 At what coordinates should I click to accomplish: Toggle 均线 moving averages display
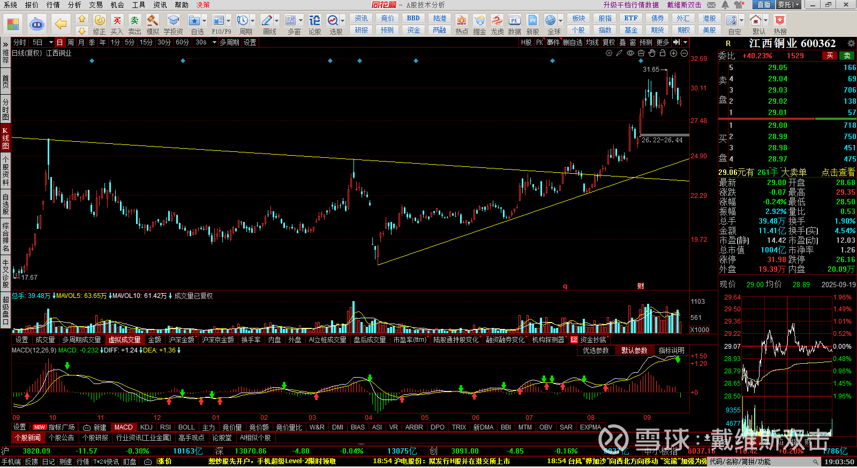592,42
